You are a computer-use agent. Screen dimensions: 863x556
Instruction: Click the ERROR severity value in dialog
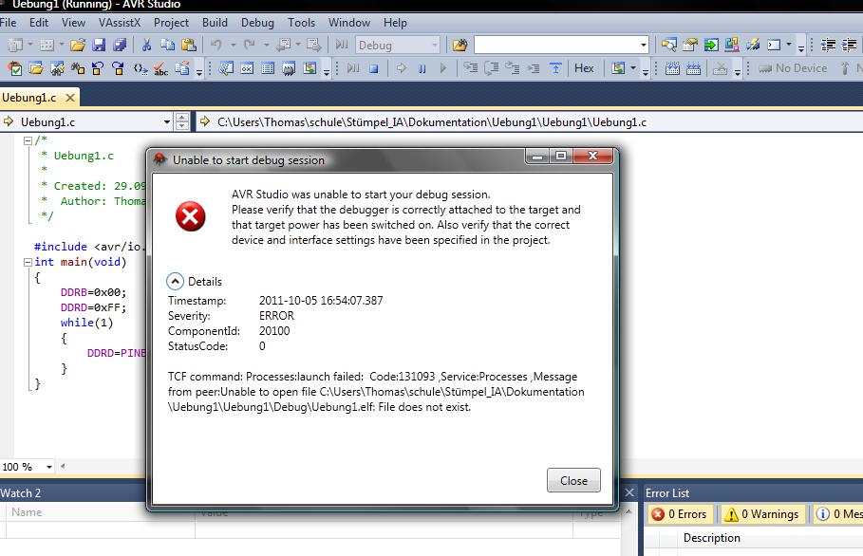click(x=276, y=316)
